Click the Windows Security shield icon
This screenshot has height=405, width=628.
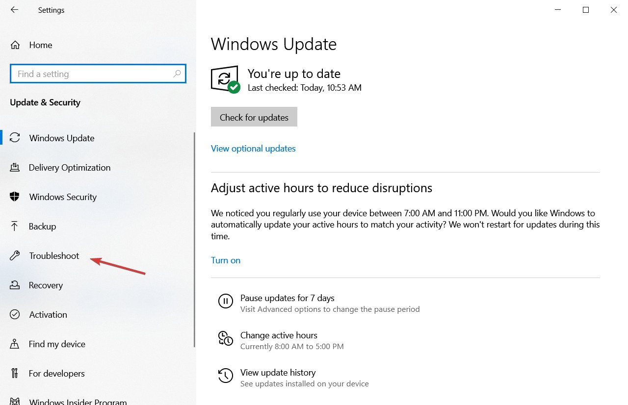[15, 197]
